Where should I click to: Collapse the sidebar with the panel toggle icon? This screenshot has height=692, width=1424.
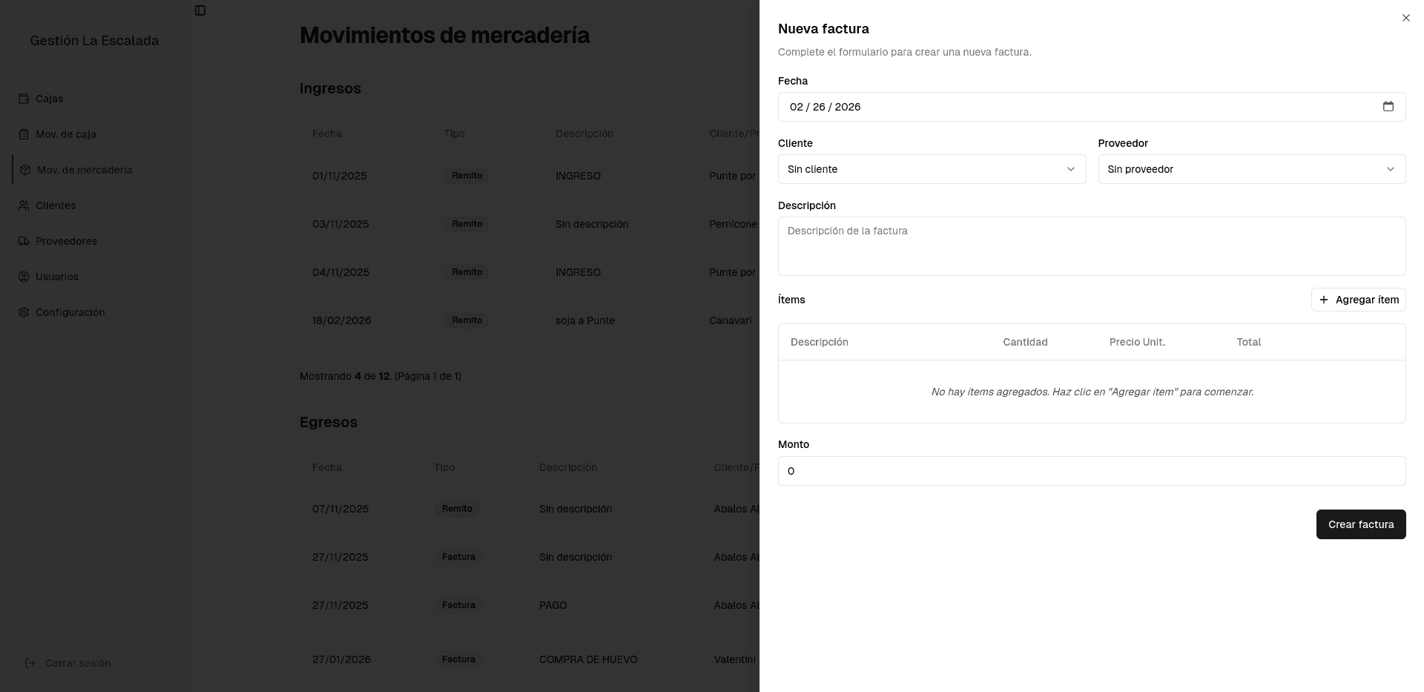(x=199, y=10)
